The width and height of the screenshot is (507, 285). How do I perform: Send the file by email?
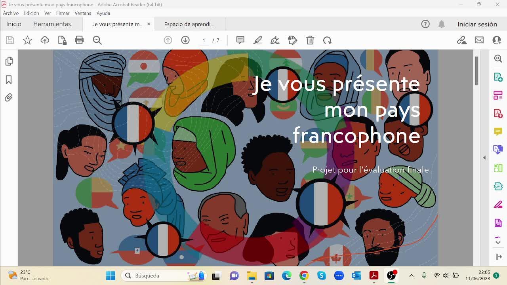[479, 40]
